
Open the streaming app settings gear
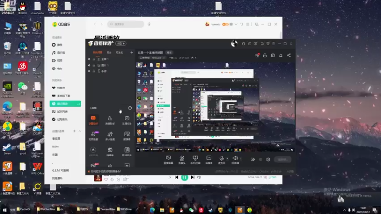tap(268, 159)
